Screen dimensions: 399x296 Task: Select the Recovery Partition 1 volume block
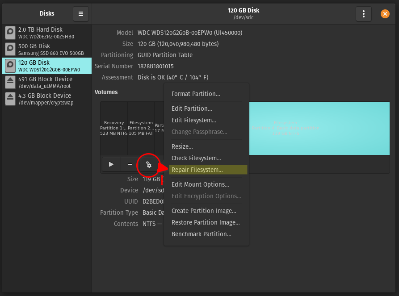(114, 128)
